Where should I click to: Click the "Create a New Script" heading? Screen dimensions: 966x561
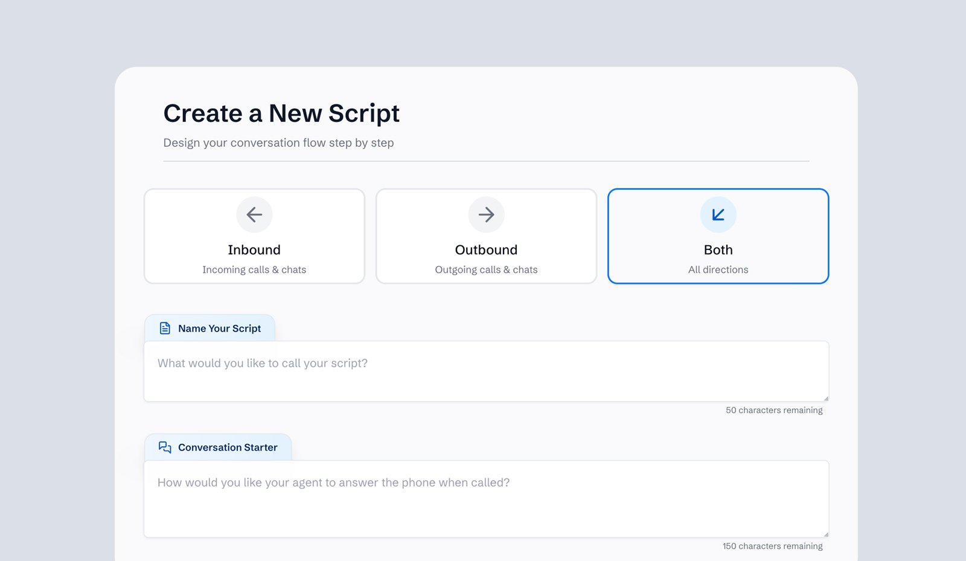pyautogui.click(x=281, y=114)
